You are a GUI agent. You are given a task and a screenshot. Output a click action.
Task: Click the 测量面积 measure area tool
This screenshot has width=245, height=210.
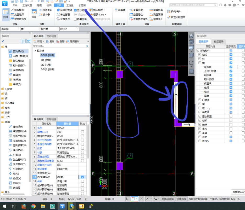(156, 15)
